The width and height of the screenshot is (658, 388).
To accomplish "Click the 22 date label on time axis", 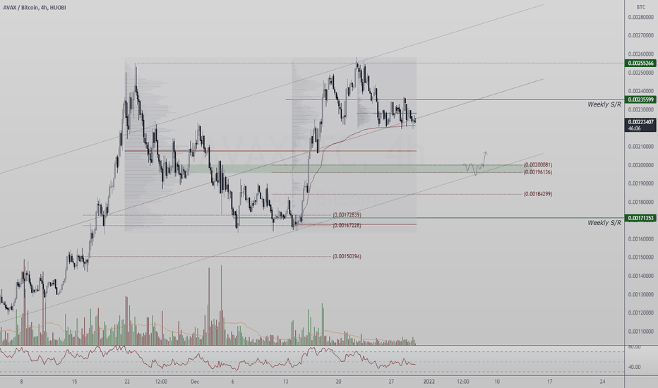I will tap(127, 382).
